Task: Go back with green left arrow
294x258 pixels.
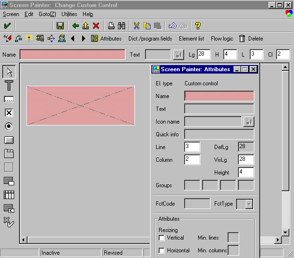Action: [76, 25]
